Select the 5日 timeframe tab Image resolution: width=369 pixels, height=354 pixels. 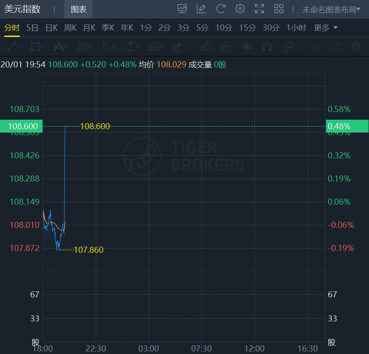pyautogui.click(x=32, y=28)
